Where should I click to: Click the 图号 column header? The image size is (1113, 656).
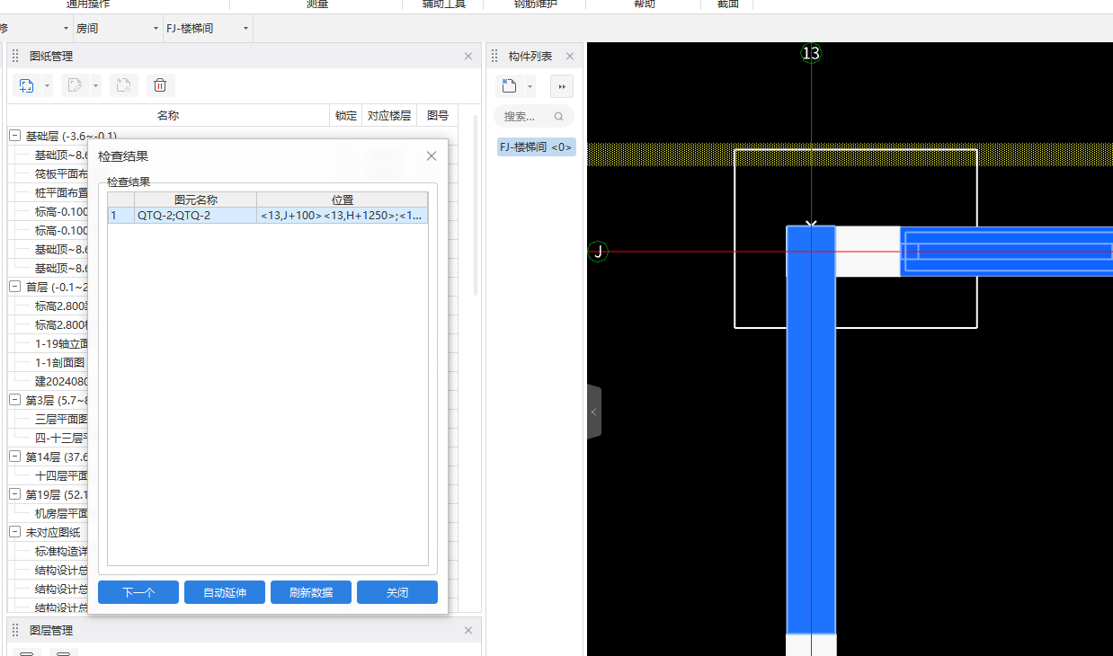[x=438, y=115]
